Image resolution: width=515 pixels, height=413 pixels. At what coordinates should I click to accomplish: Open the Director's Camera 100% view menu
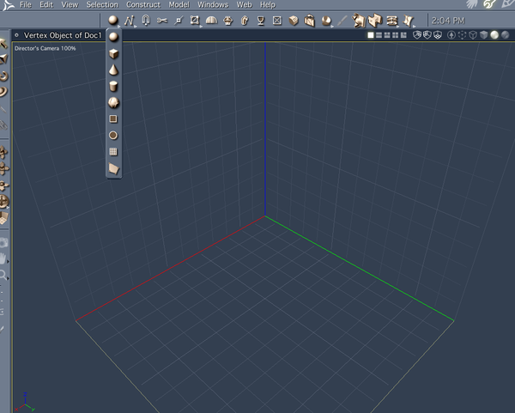[x=45, y=48]
